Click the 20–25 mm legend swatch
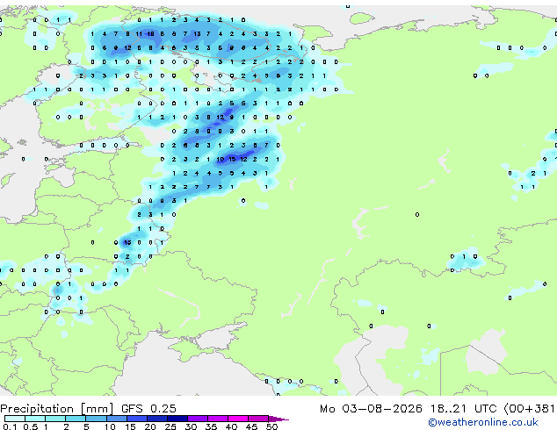 tap(156, 419)
